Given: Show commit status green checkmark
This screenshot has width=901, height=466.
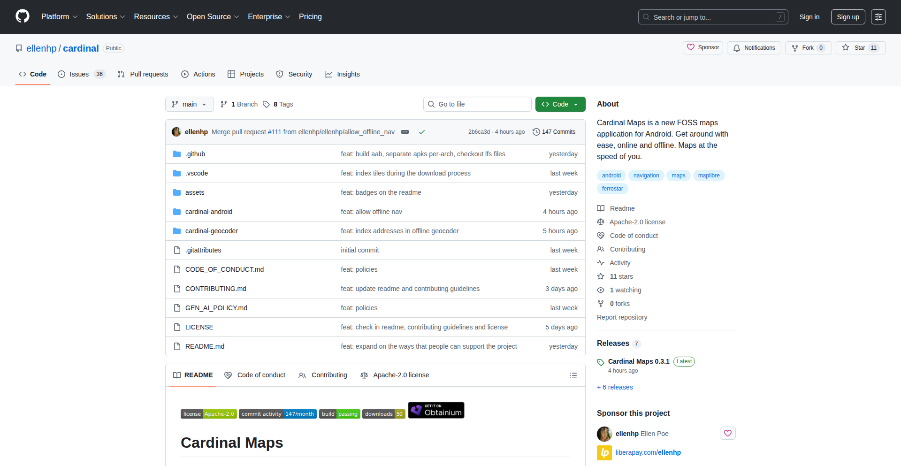Looking at the screenshot, I should pos(422,132).
